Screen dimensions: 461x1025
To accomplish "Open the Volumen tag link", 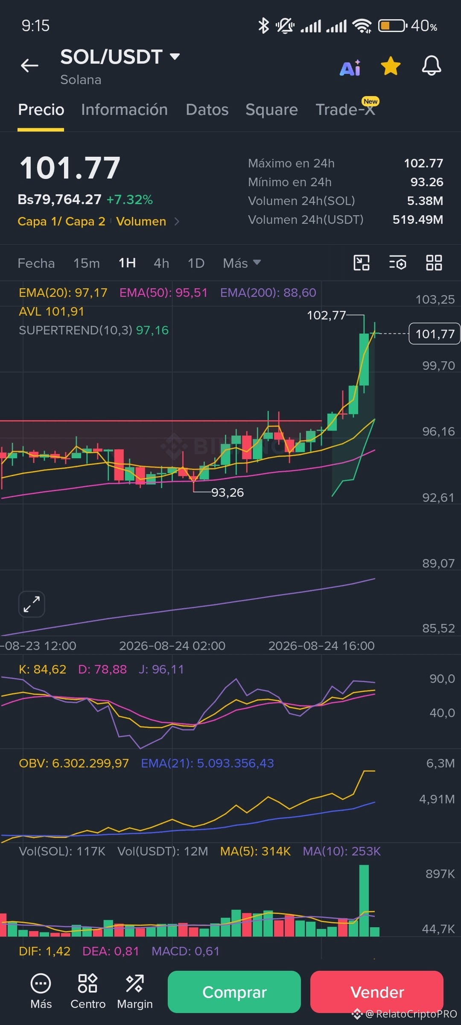I will pyautogui.click(x=141, y=221).
